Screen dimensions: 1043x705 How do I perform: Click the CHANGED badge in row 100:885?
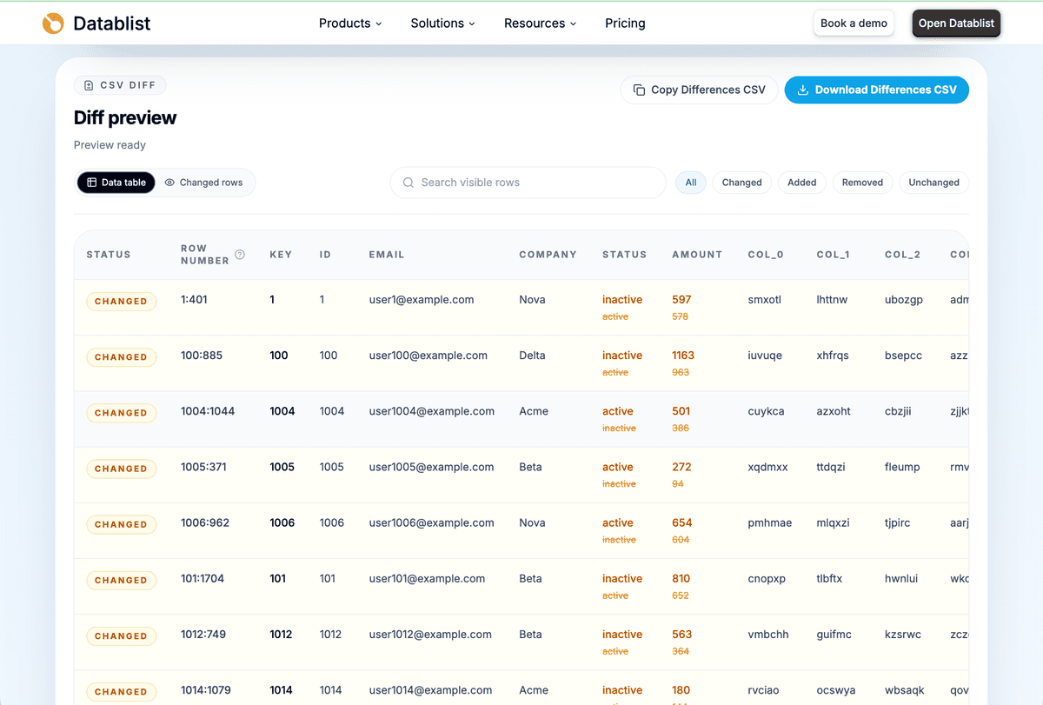[x=122, y=357]
